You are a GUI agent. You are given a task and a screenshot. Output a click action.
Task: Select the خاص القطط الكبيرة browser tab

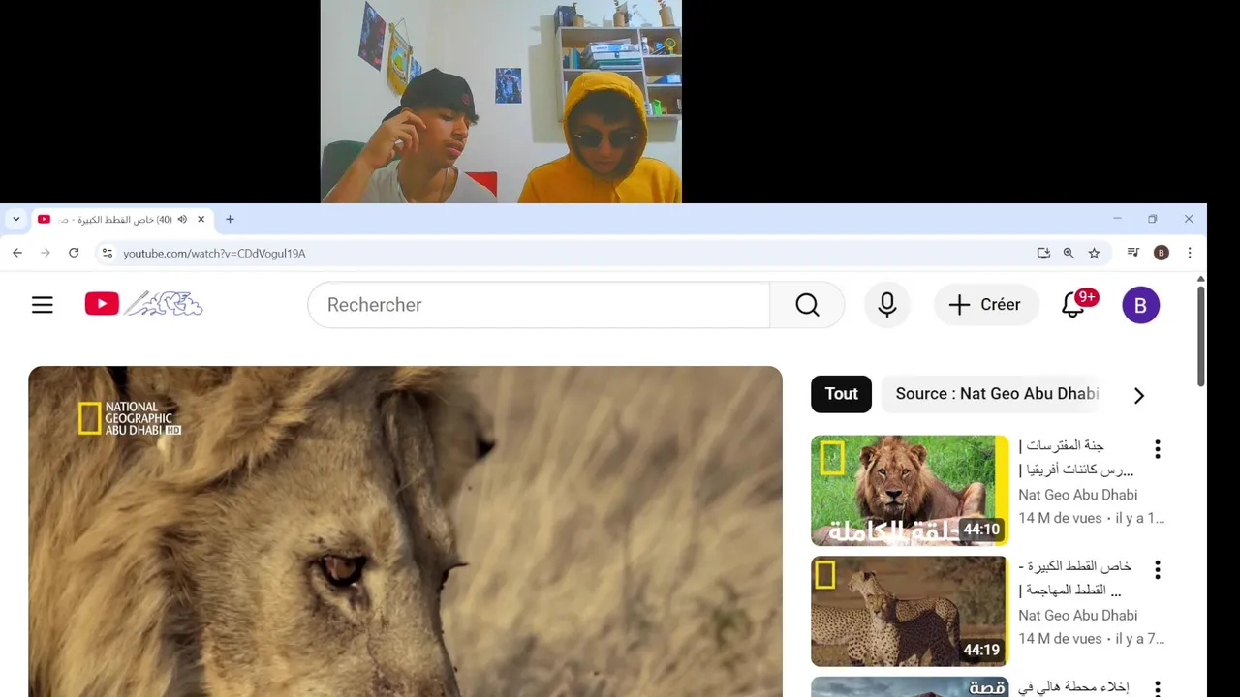click(x=123, y=220)
